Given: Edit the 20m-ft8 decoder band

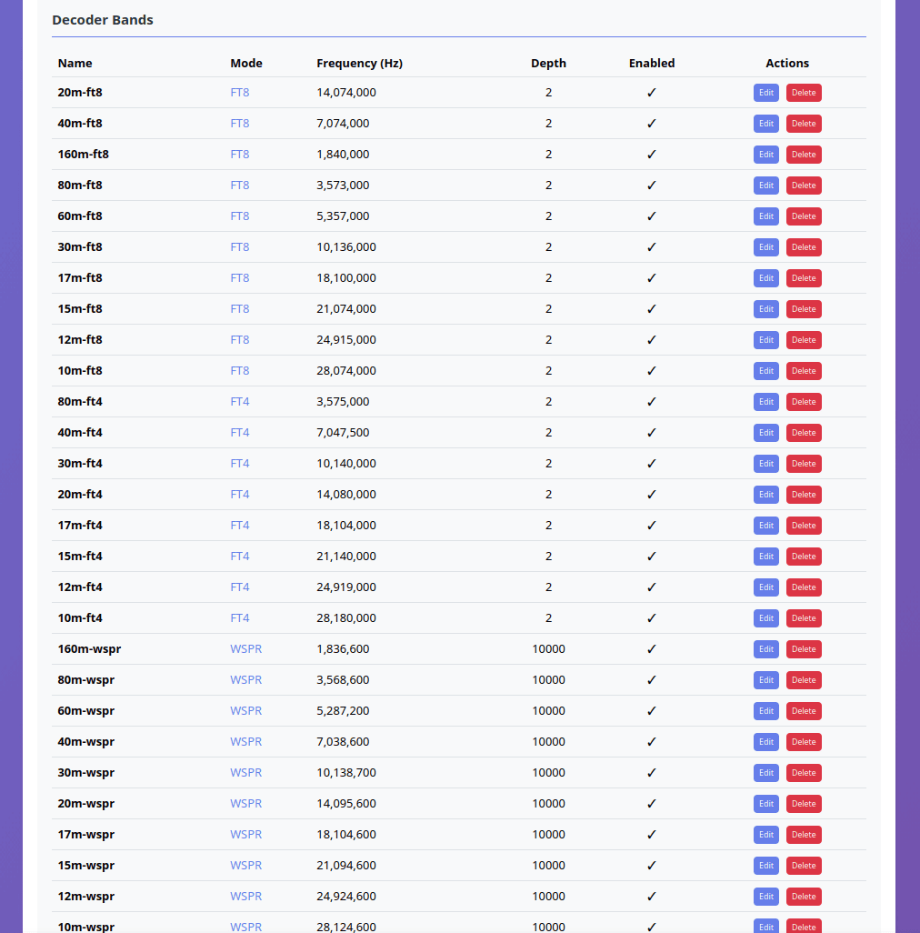Looking at the screenshot, I should pos(765,92).
